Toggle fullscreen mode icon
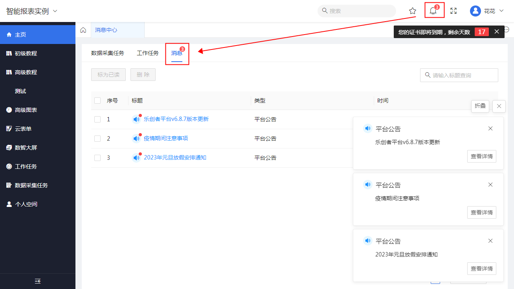This screenshot has height=289, width=514. coord(453,11)
